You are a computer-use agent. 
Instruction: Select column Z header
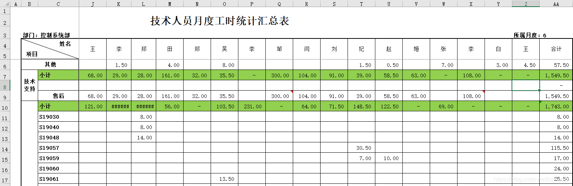tap(526, 4)
